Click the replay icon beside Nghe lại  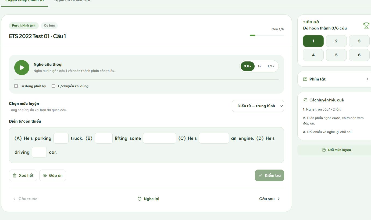[139, 199]
